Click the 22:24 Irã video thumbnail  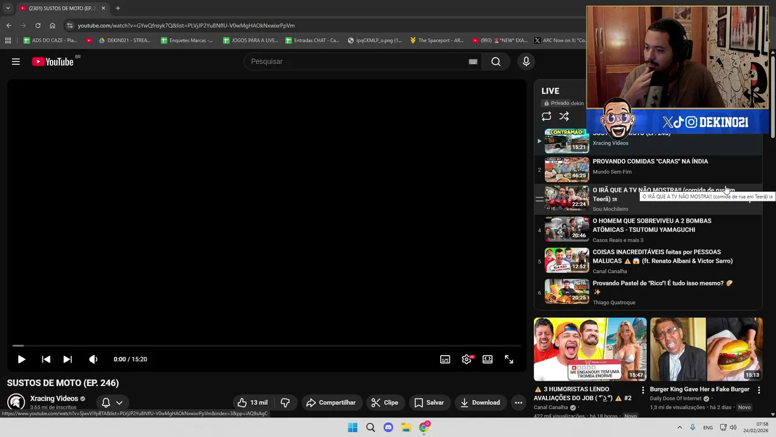tap(566, 198)
